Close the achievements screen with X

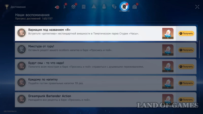click(x=197, y=7)
